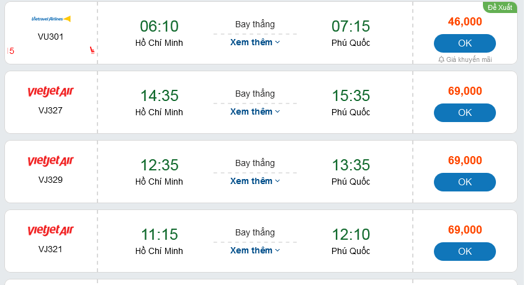Expand Xem thêm for the 06:10 flight
The image size is (527, 285).
255,42
